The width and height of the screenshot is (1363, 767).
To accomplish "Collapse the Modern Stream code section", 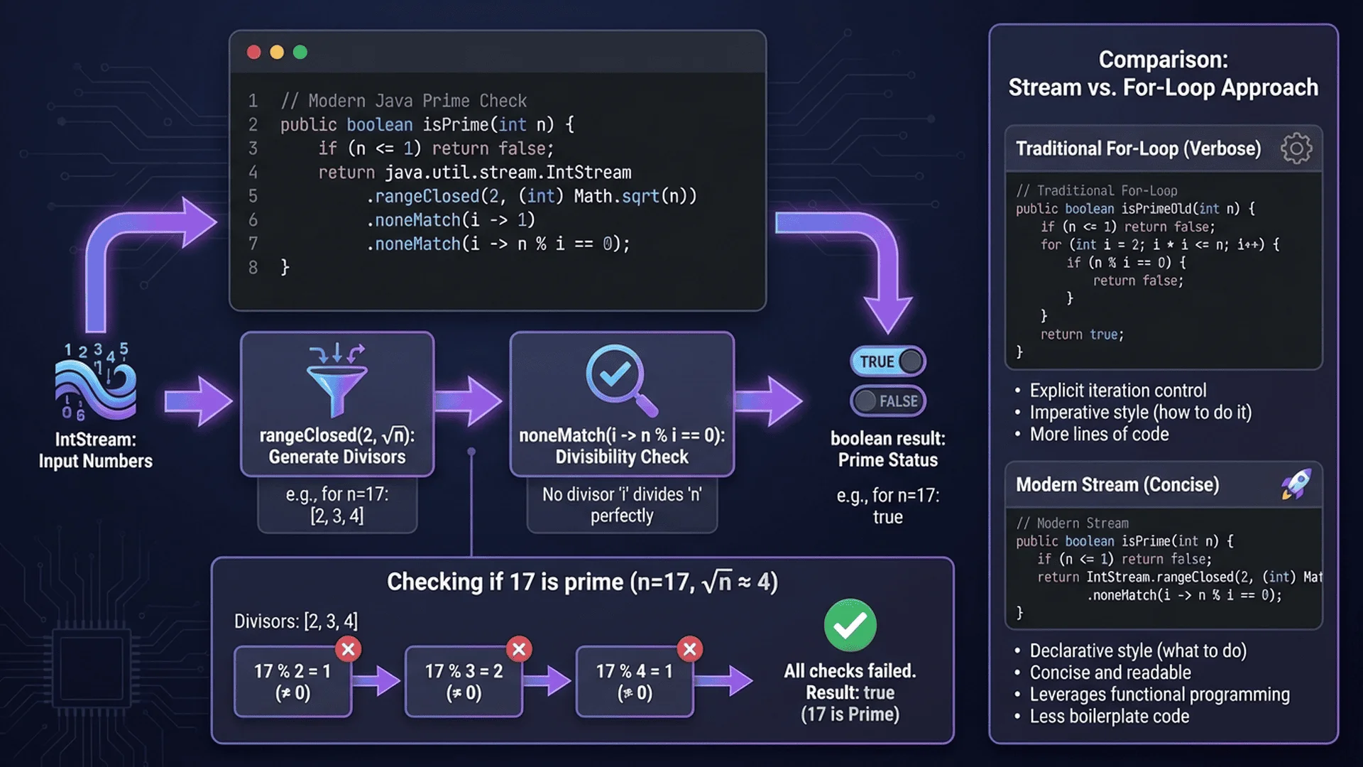I will tap(1164, 568).
